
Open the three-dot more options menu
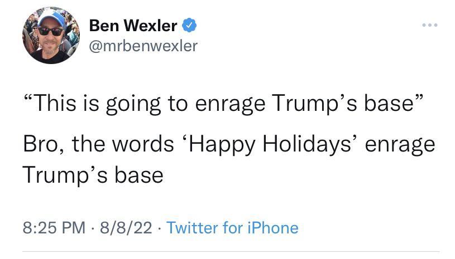(430, 25)
